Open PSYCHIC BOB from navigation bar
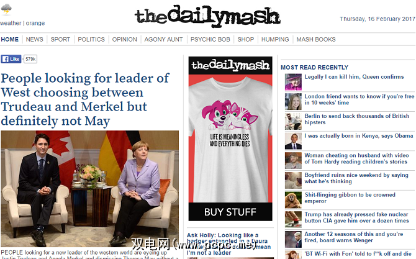Viewport: 416px width, 259px height. 210,40
